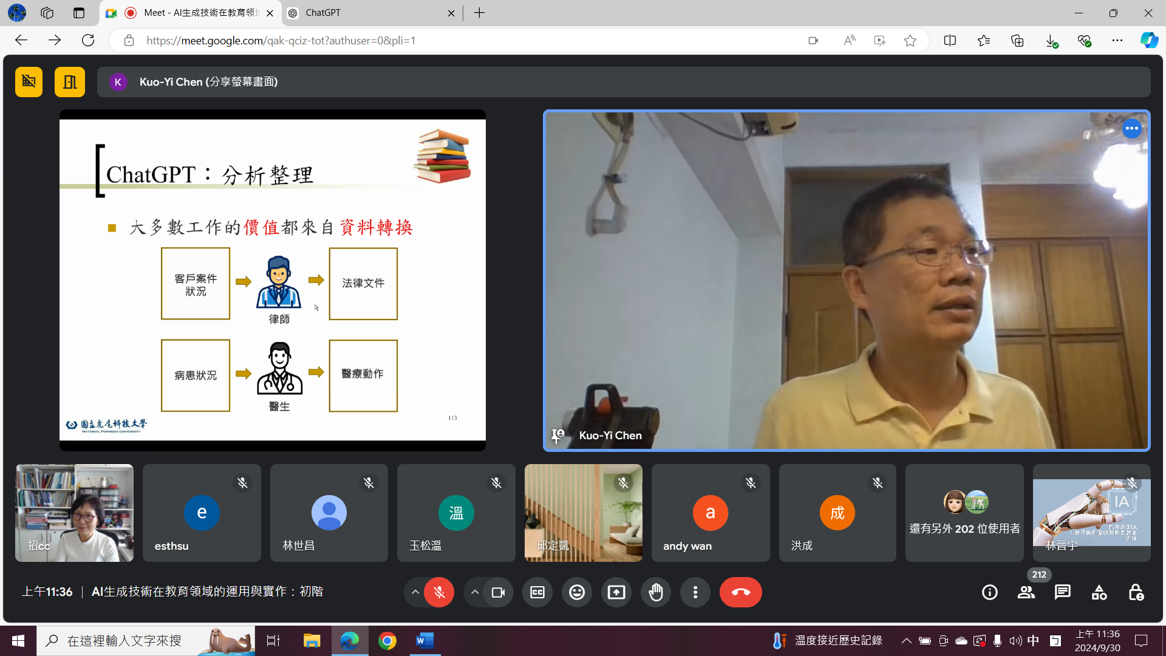Expand audio settings arrow beside microphone

coord(415,592)
